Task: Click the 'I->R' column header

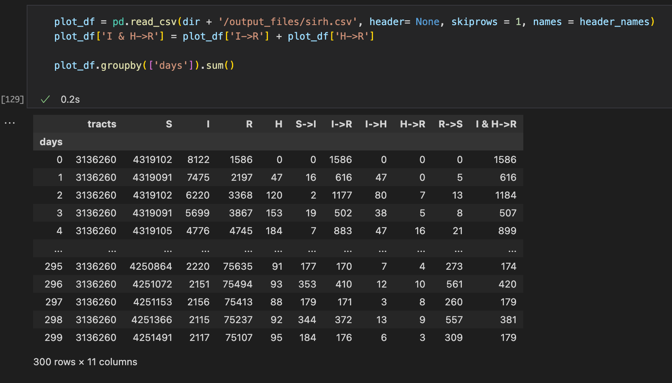Action: 341,124
